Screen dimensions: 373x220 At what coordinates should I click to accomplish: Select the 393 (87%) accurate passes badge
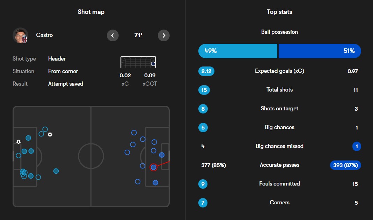345,165
